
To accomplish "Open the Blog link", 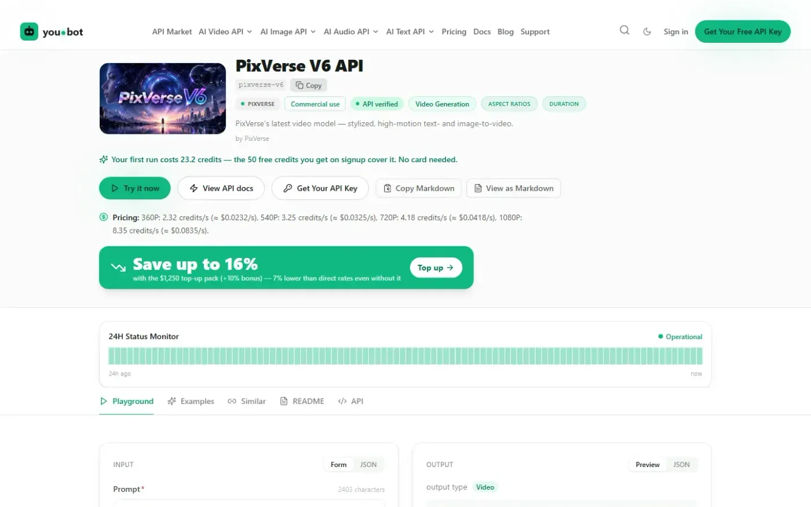I will click(506, 32).
